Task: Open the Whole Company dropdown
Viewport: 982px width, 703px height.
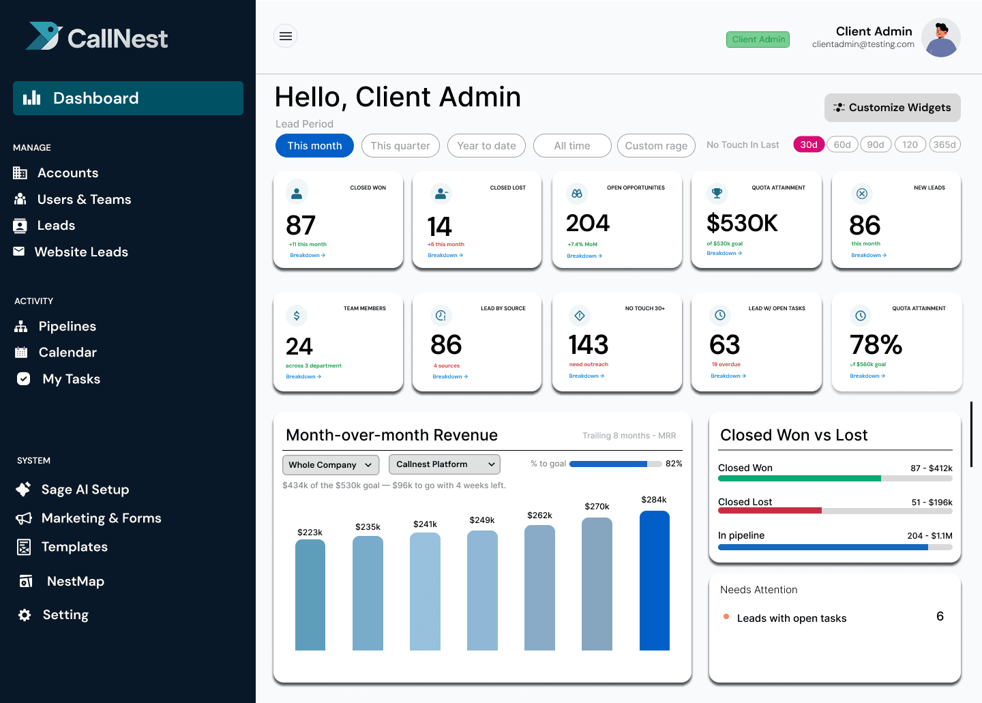Action: pyautogui.click(x=331, y=465)
